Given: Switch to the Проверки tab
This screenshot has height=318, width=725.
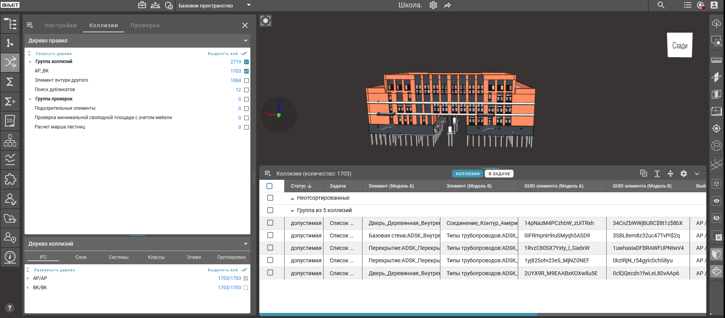Looking at the screenshot, I should point(145,25).
